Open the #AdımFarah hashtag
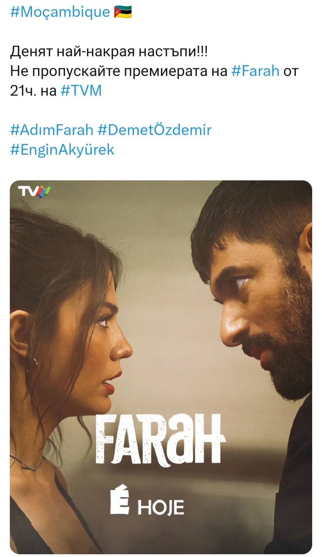Image resolution: width=322 pixels, height=557 pixels. (x=52, y=130)
